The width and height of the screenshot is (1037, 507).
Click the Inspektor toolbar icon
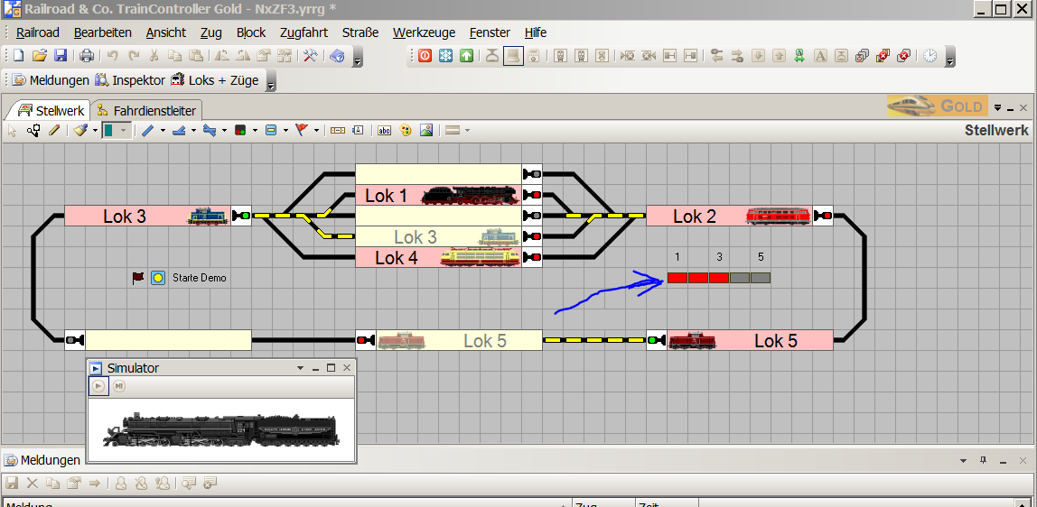pos(130,80)
